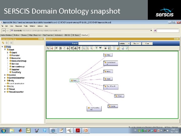The width and height of the screenshot is (181, 136).
Task: Select the Threat node in the graph
Action: pos(119,96)
